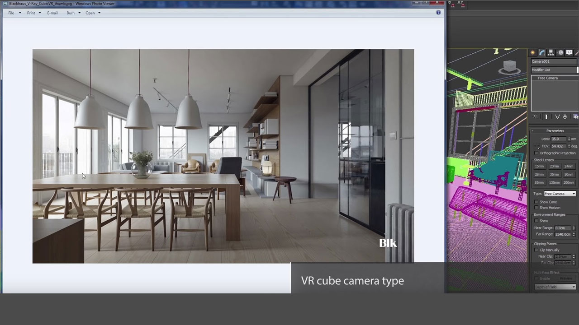Screen dimensions: 579x325
Task: Open the Create panel tab in 3ds Max
Action: 533,53
